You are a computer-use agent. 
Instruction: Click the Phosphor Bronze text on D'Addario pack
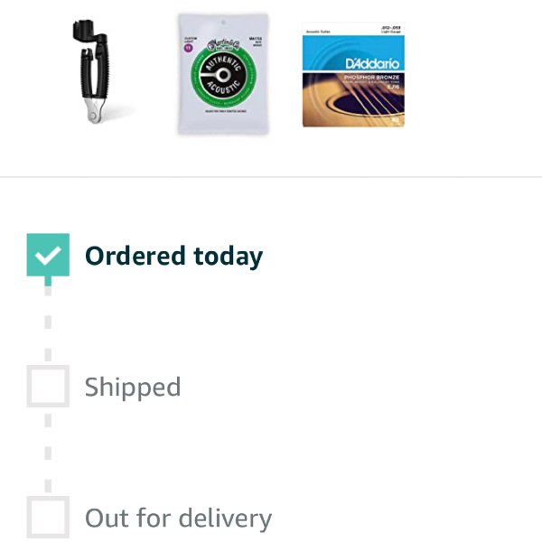371,78
